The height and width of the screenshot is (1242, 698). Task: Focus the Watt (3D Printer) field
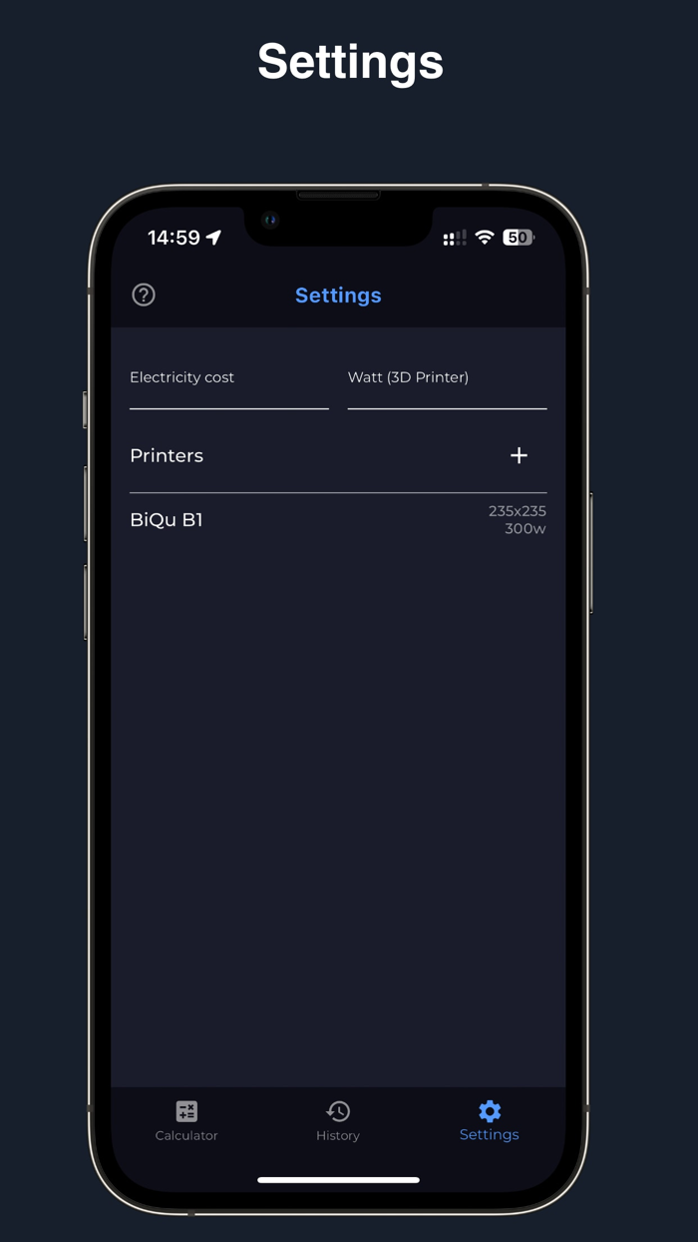tap(447, 383)
